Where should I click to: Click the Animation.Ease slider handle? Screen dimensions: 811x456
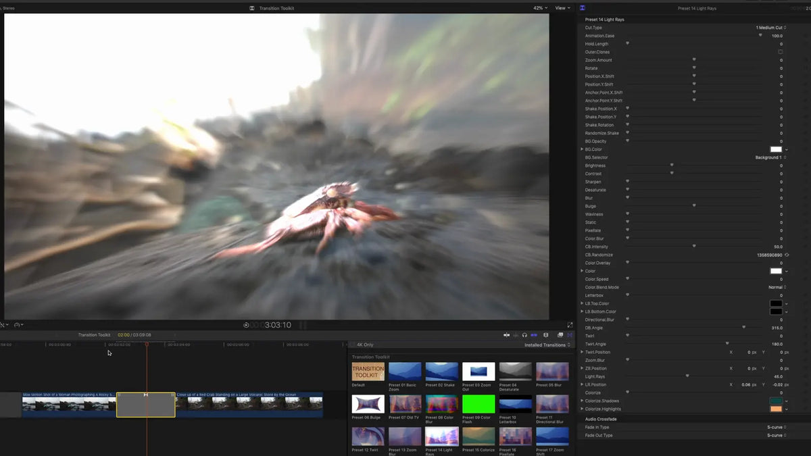click(x=760, y=35)
